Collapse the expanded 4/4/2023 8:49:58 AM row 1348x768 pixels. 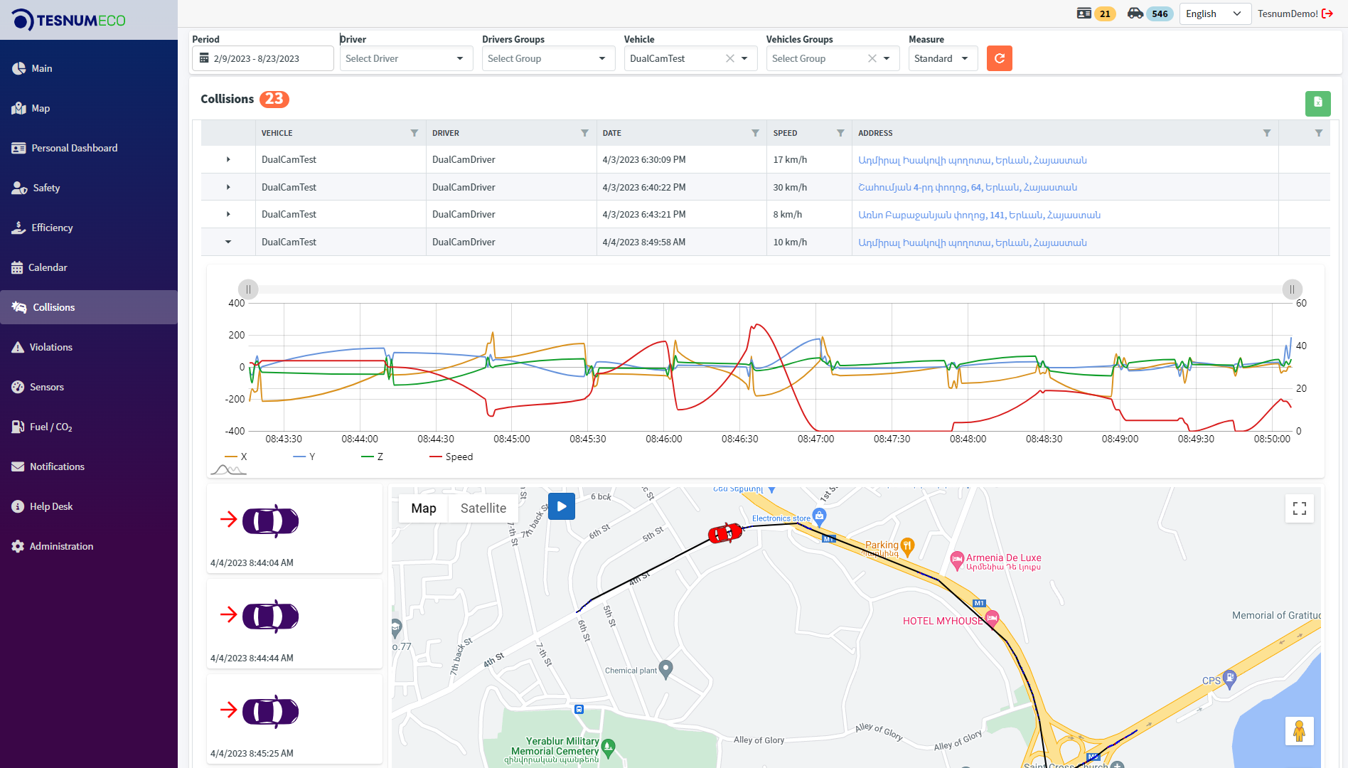[228, 242]
